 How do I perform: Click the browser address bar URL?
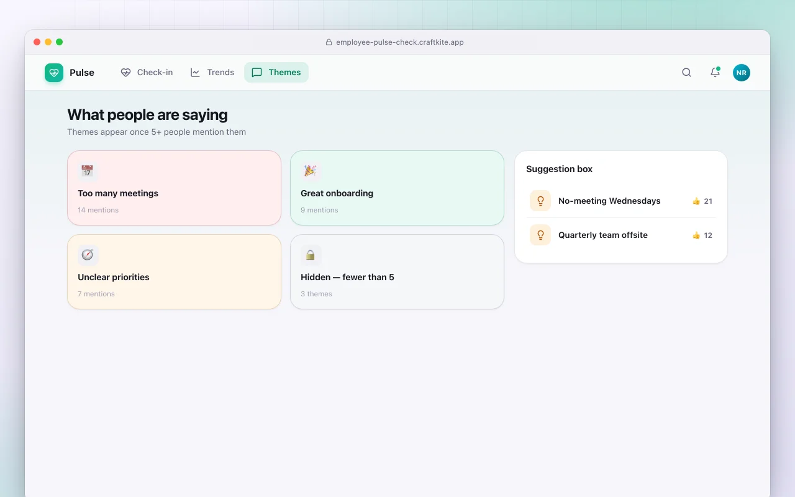click(x=400, y=42)
